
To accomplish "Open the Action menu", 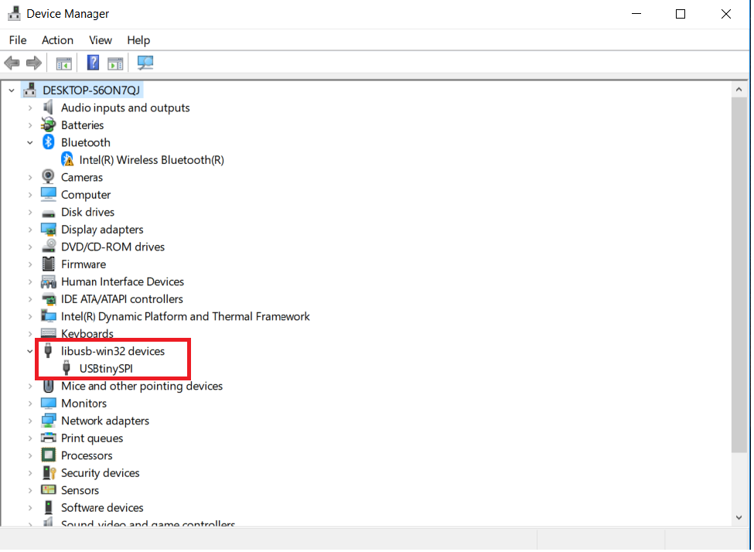I will pyautogui.click(x=57, y=40).
